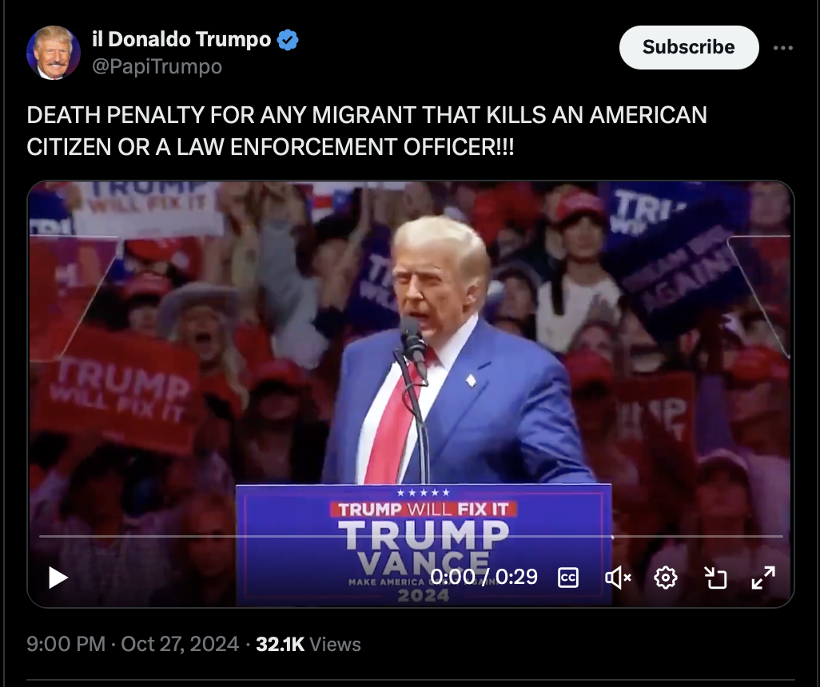Click the 0:00 / 0:29 time display
The width and height of the screenshot is (820, 687).
pos(484,577)
